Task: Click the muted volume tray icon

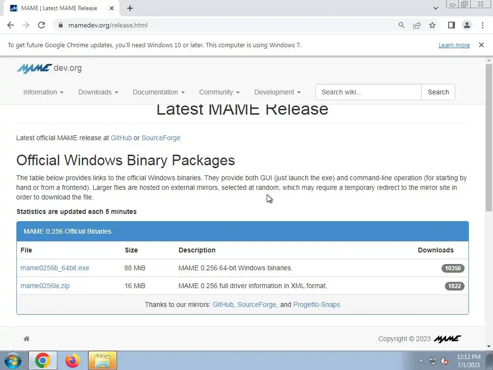Action: coord(444,361)
